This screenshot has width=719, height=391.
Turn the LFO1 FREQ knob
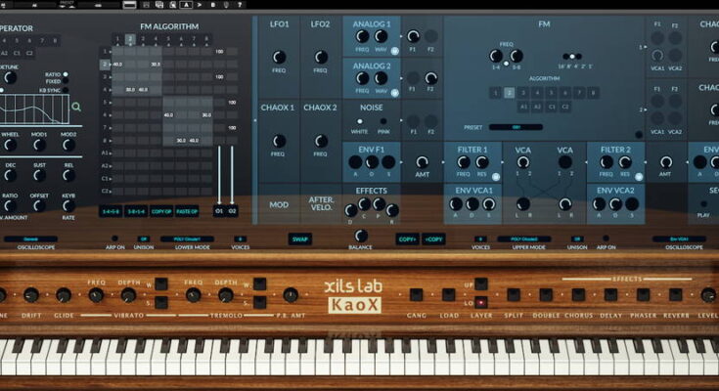(x=278, y=57)
